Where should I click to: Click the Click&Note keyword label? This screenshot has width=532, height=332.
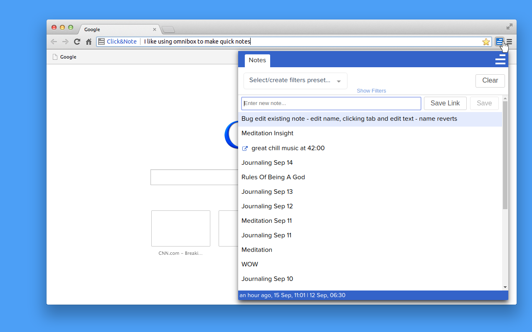pos(122,41)
